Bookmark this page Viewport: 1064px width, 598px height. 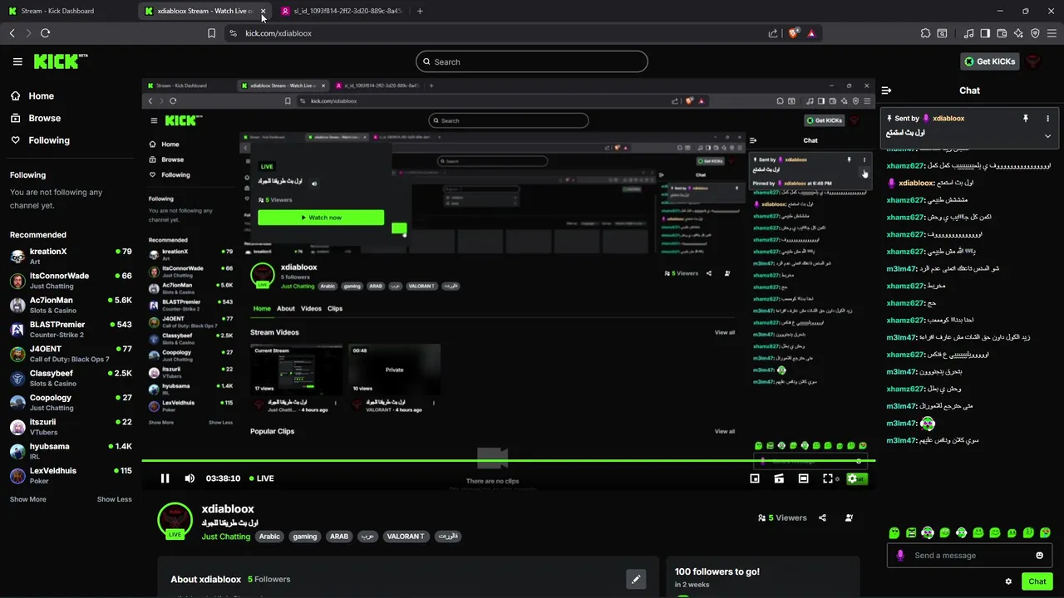click(211, 33)
